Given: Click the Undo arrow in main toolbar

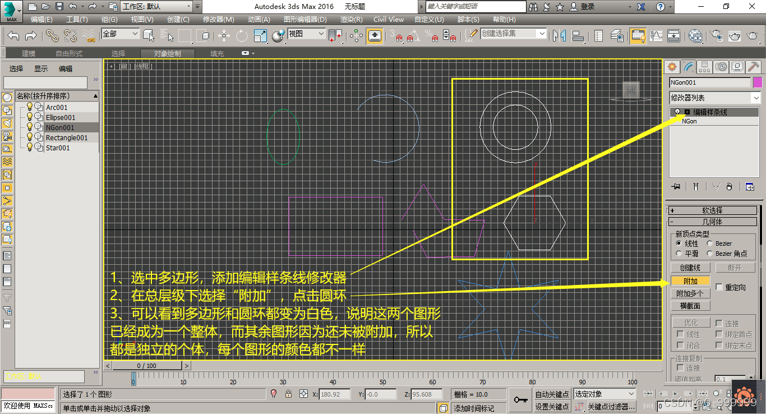Looking at the screenshot, I should [x=13, y=35].
